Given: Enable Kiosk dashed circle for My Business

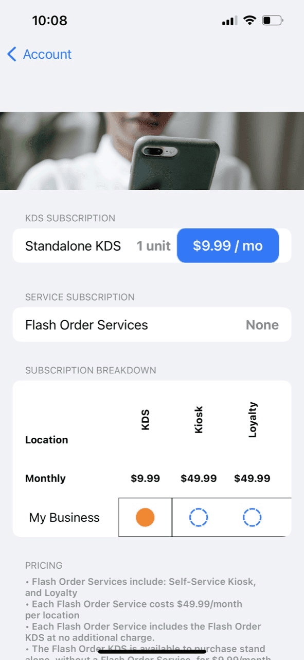Looking at the screenshot, I should tap(199, 517).
